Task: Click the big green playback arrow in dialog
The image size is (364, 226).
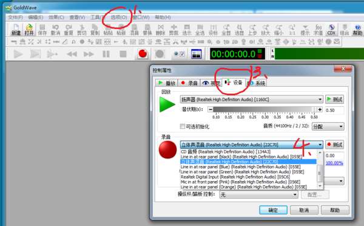Action: pos(167,104)
